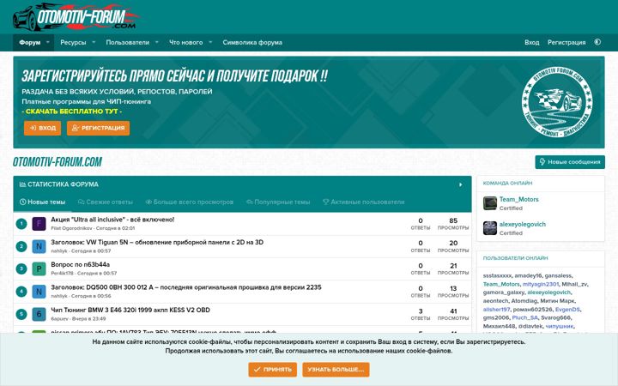Screen dimensions: 618x386
Task: Click user чипушник in online list
Action: (560, 326)
